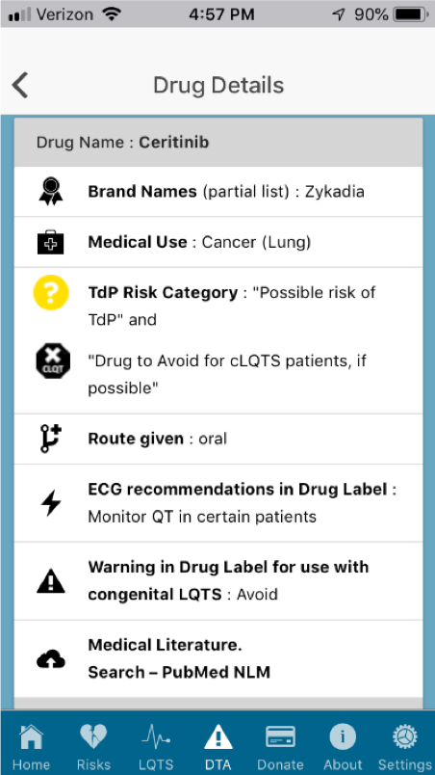
Task: Tap the Drug Name Ceritinib header
Action: click(218, 143)
